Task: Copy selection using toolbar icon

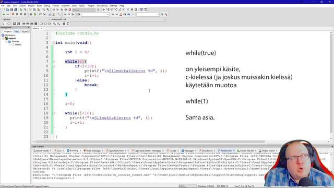Action: click(34, 9)
